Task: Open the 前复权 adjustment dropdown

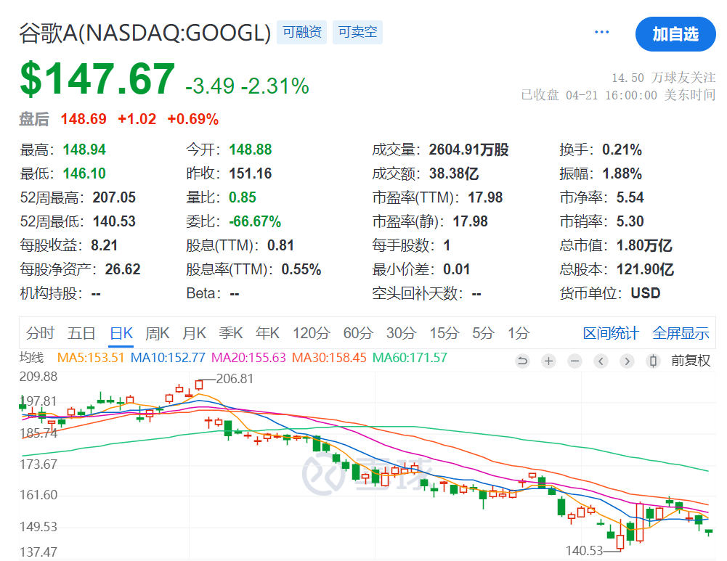Action: pos(691,361)
